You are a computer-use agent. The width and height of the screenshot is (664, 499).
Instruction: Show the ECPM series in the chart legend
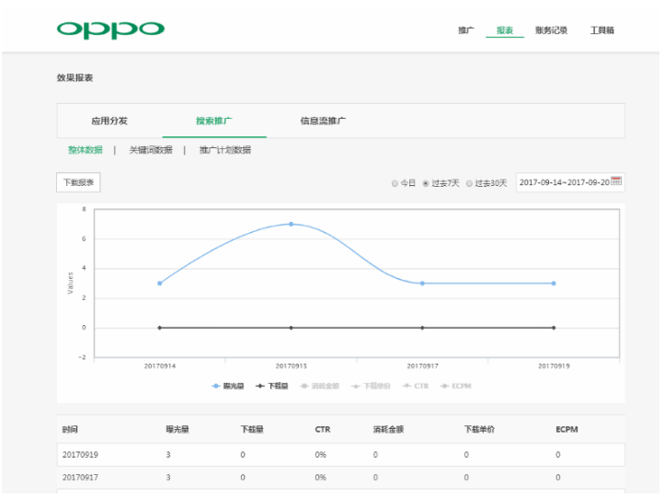pos(455,386)
